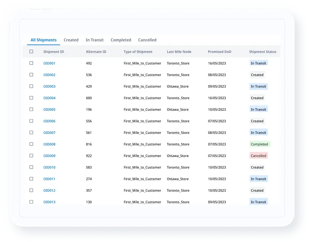Screen dimensions: 309x242
Task: Go to the All Shipments tab
Action: point(44,40)
